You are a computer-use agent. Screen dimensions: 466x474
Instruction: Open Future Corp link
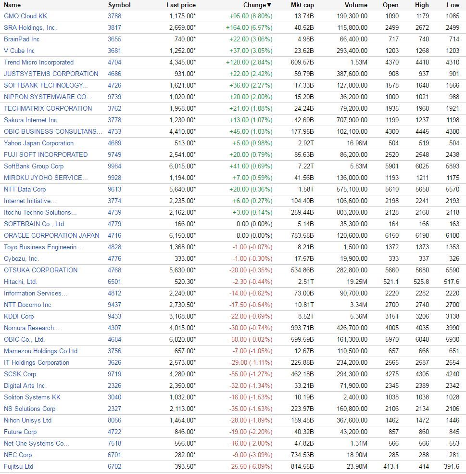[x=20, y=432]
